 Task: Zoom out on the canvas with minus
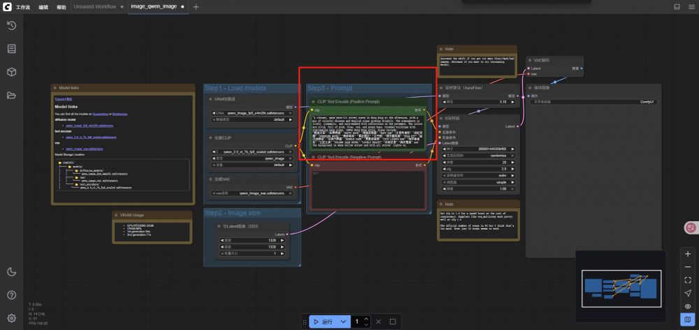pos(688,267)
